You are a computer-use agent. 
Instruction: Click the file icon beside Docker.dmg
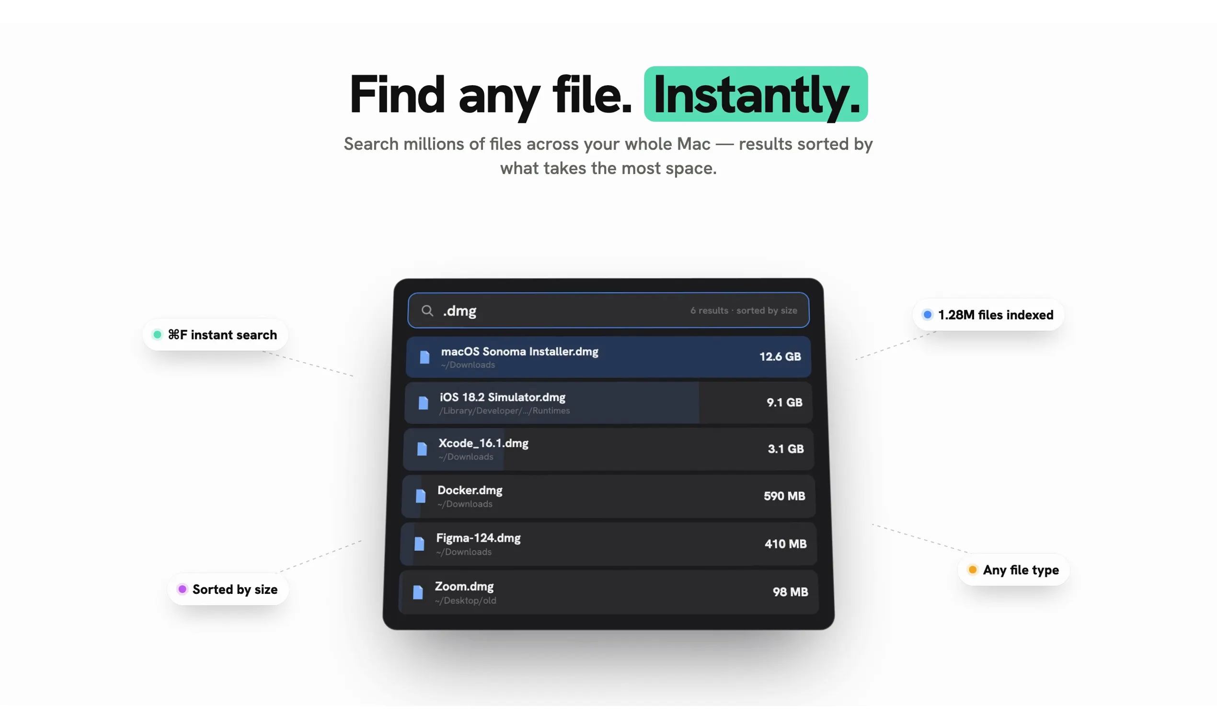pos(421,496)
